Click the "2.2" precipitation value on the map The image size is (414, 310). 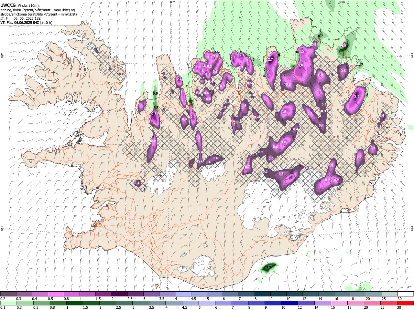tap(179, 79)
